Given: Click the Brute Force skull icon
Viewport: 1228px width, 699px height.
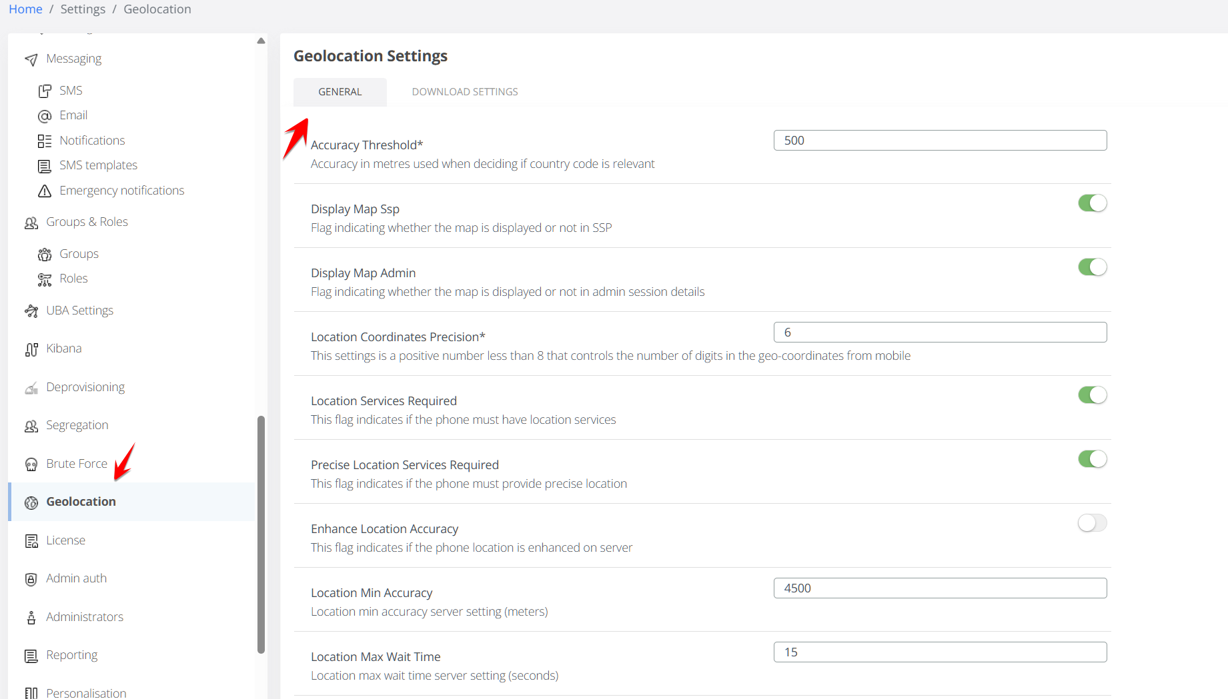Looking at the screenshot, I should pos(31,464).
